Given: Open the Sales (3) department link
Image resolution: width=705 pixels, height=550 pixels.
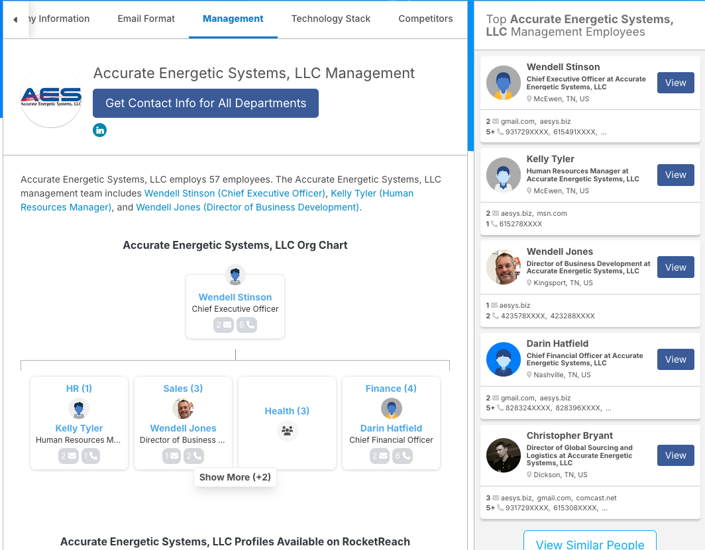Looking at the screenshot, I should point(183,389).
